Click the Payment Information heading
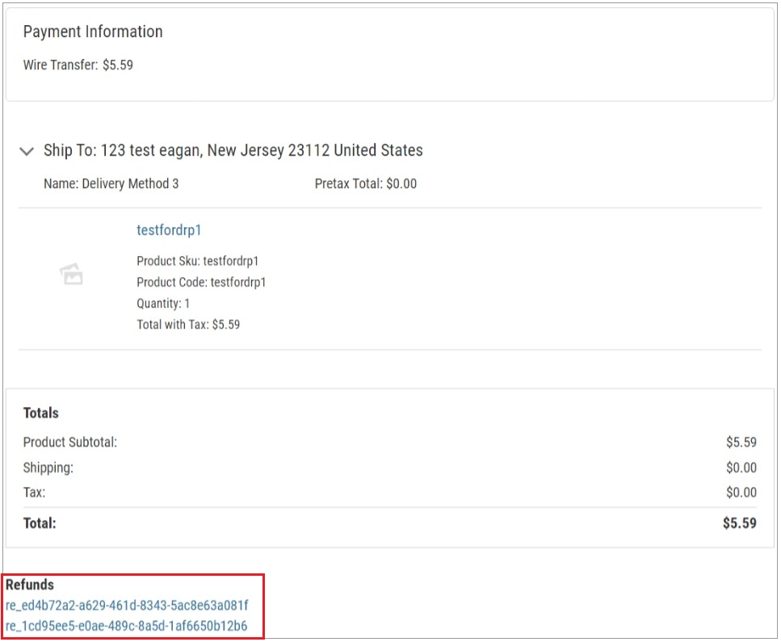Viewport: 781px width, 642px height. coord(93,31)
